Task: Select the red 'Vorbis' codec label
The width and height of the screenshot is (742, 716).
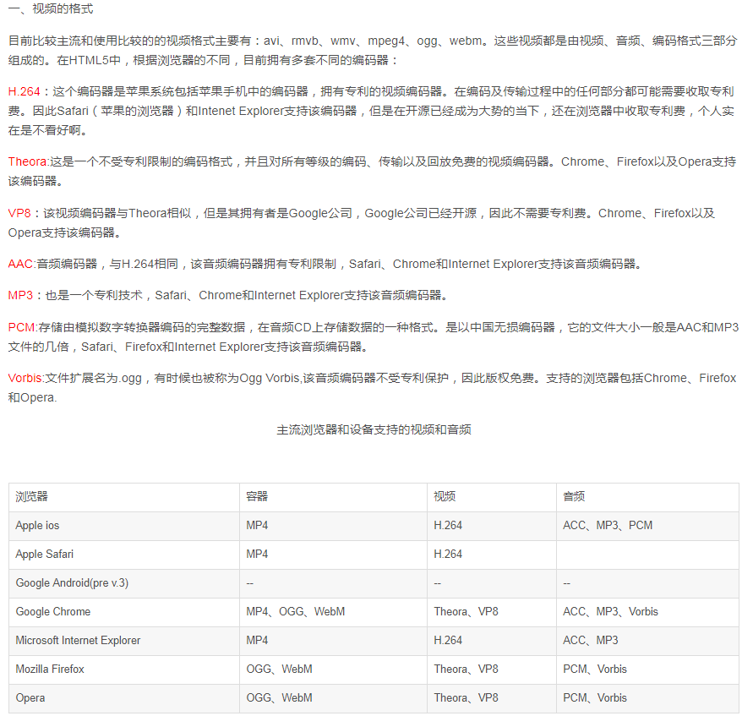Action: (x=25, y=378)
